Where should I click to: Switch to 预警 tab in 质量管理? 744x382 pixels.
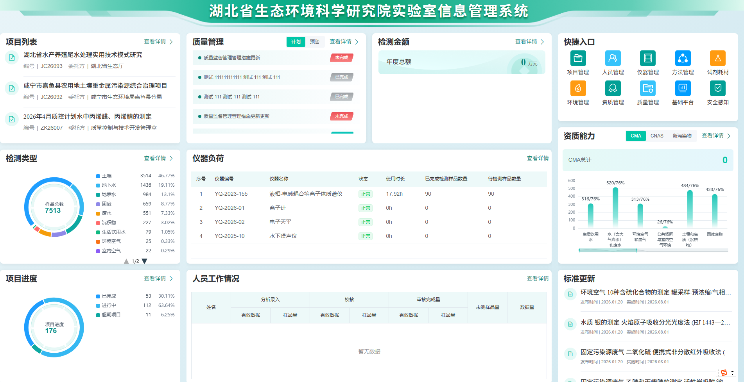tap(315, 42)
